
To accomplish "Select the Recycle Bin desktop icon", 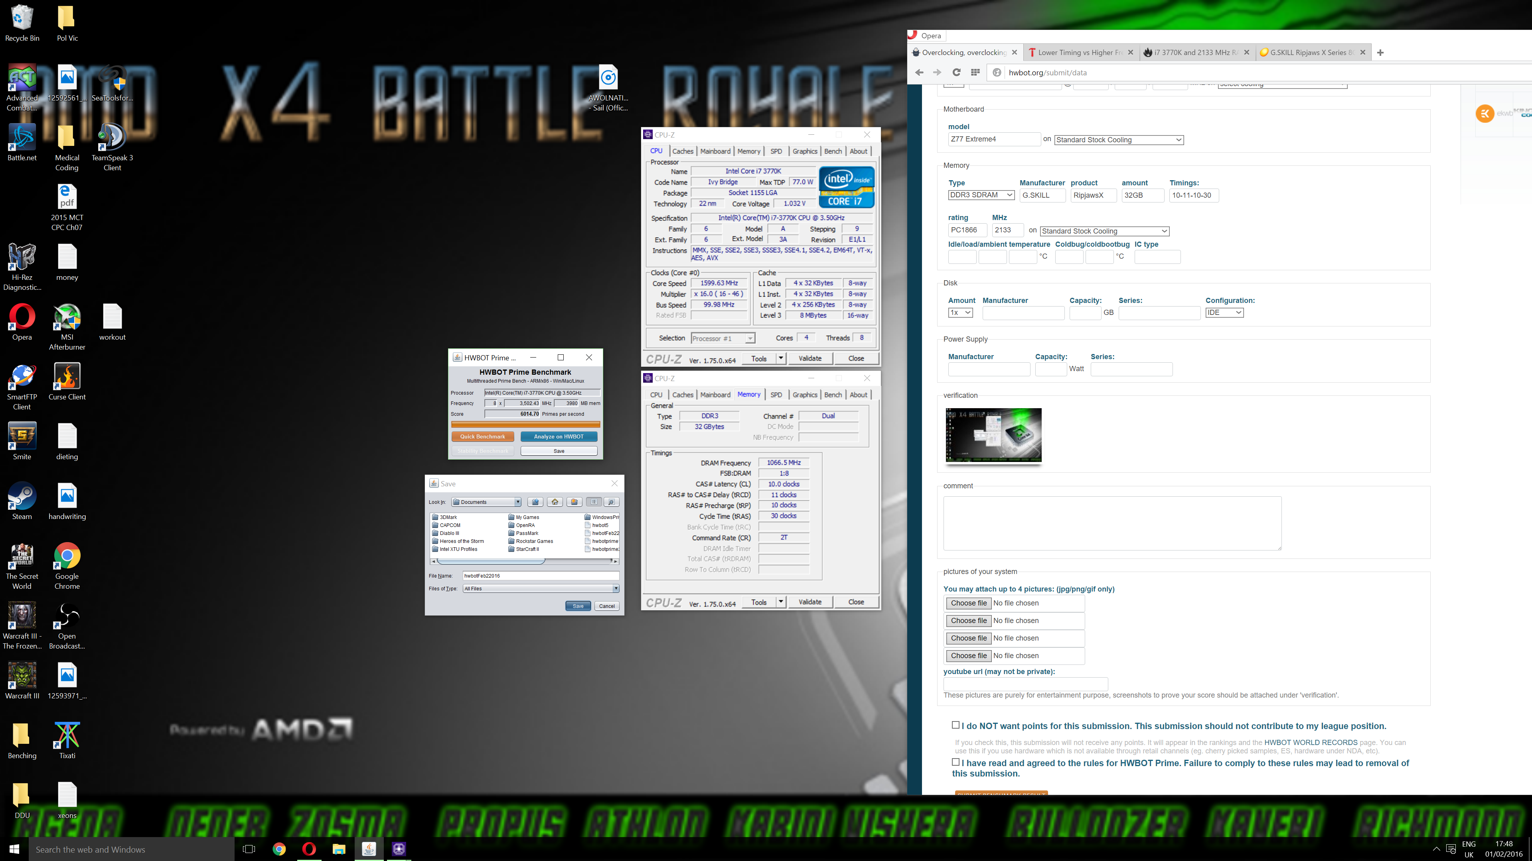I will pos(22,24).
